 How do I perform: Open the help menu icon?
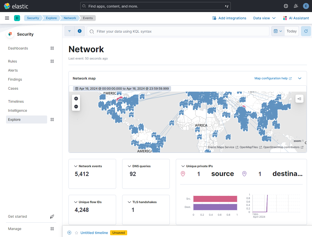286,6
